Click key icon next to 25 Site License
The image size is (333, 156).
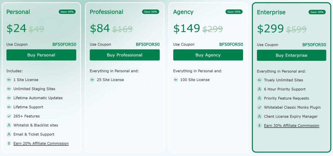pyautogui.click(x=92, y=80)
